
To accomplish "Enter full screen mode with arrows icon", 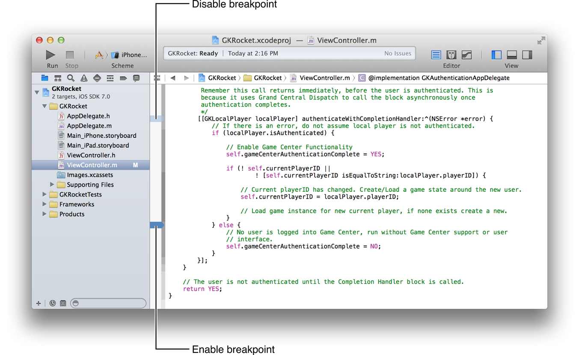I will [x=541, y=40].
